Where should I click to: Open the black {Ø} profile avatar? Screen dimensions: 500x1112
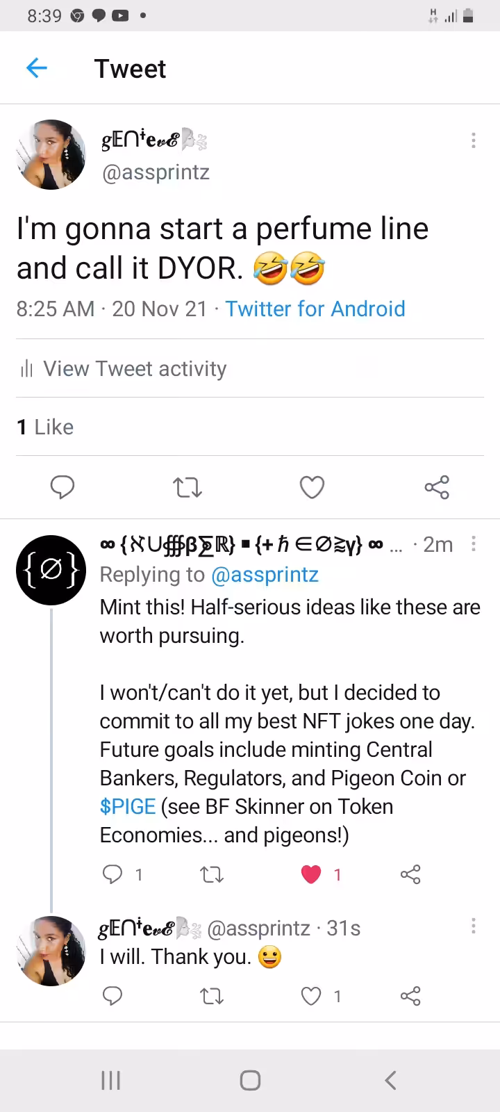51,570
